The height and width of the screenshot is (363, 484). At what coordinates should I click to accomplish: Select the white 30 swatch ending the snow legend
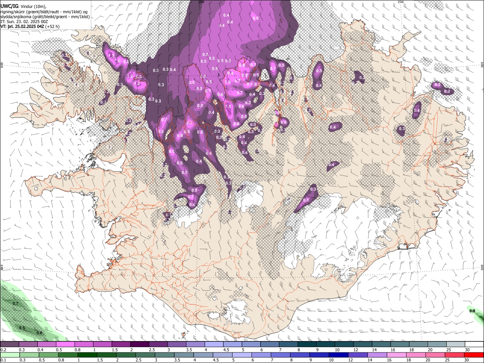click(x=475, y=344)
